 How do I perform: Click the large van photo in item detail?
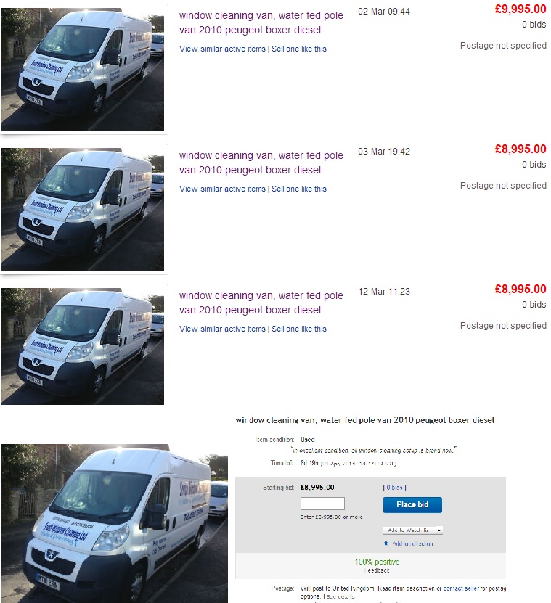(x=115, y=523)
